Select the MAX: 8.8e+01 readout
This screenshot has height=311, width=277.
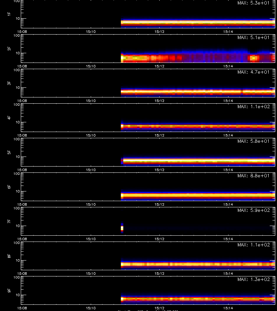(253, 176)
